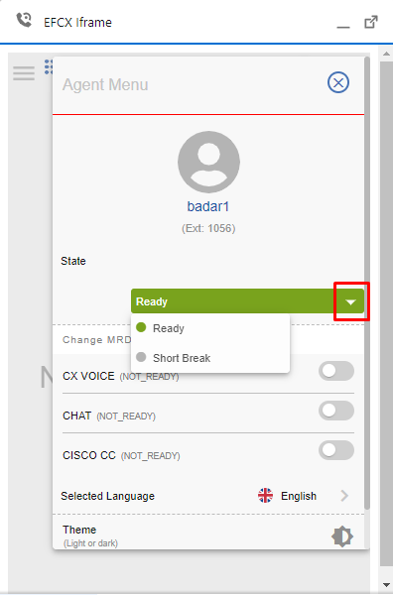Image resolution: width=393 pixels, height=595 pixels.
Task: Click the English language label
Action: 299,496
